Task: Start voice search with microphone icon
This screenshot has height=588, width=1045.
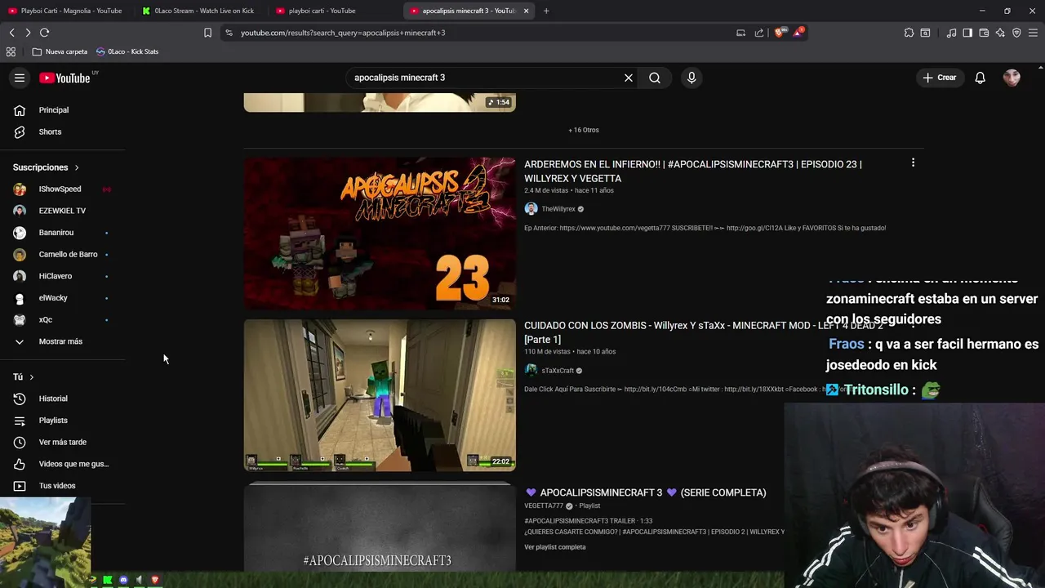Action: [691, 78]
